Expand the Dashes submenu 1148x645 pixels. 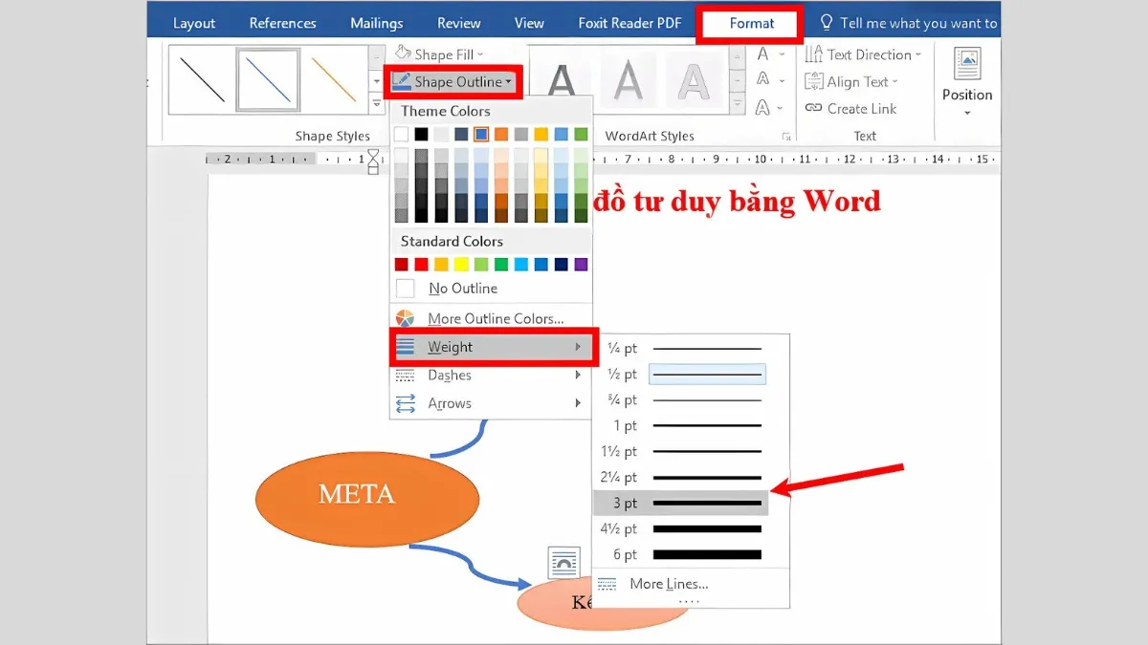coord(491,376)
